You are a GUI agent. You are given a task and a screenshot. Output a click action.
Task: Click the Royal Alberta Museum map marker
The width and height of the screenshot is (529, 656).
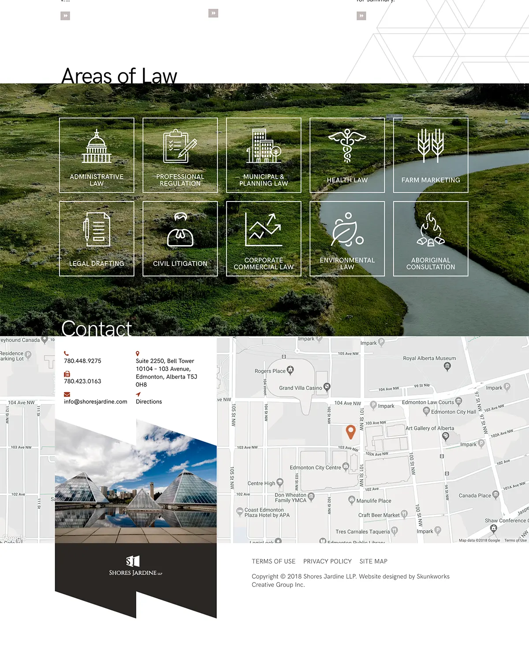(447, 366)
